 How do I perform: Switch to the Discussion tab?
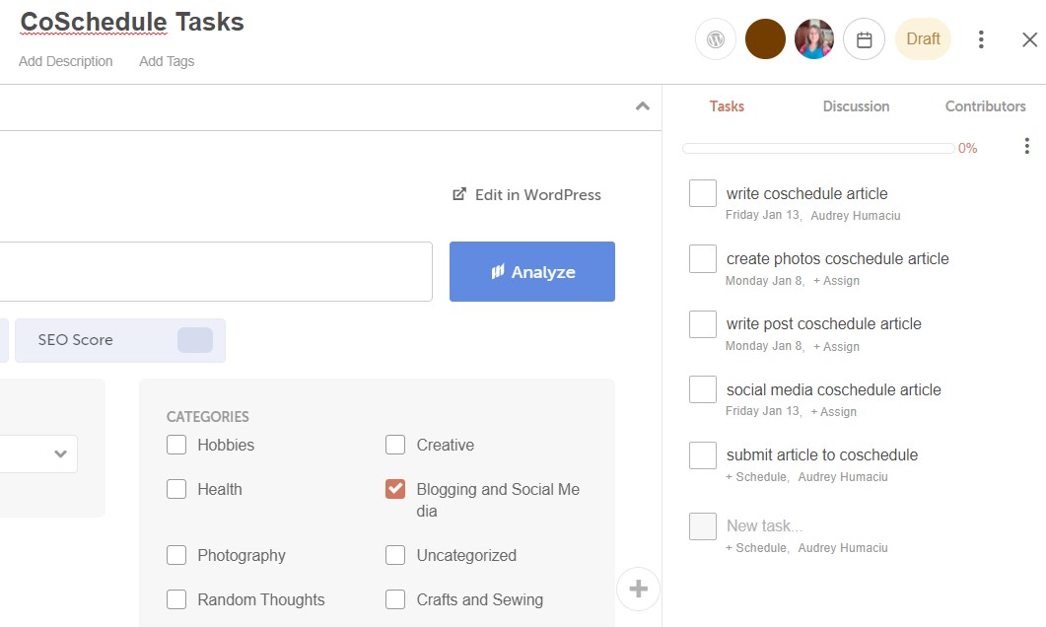tap(856, 106)
